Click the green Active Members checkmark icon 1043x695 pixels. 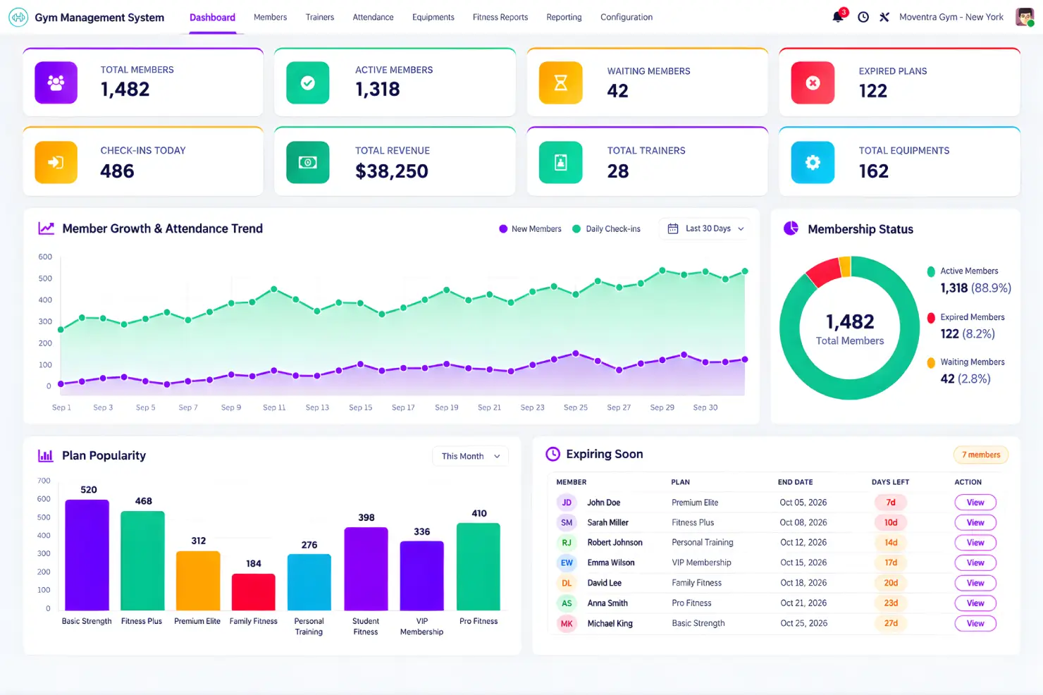point(308,82)
